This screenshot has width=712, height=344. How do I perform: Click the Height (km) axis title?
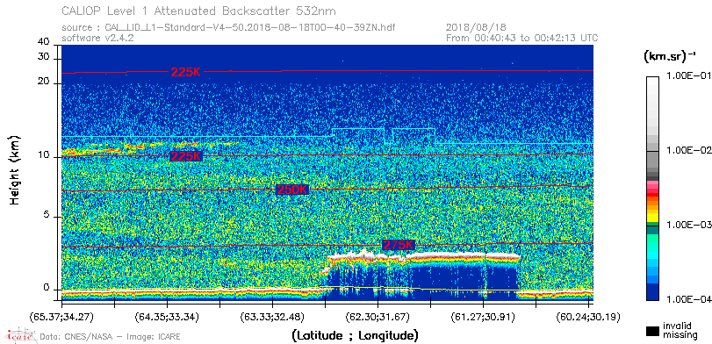click(x=15, y=169)
